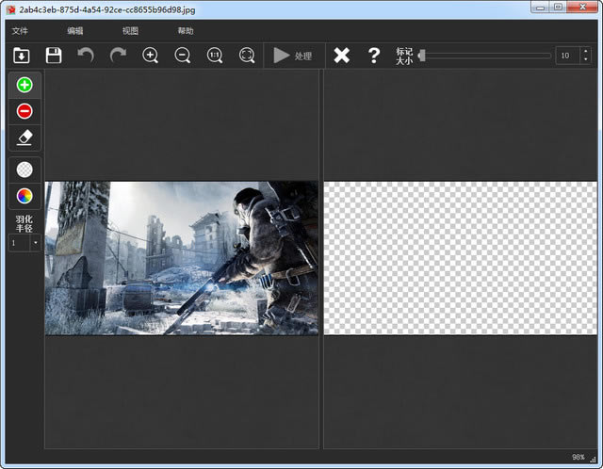Choose the eraser tool

(24, 137)
